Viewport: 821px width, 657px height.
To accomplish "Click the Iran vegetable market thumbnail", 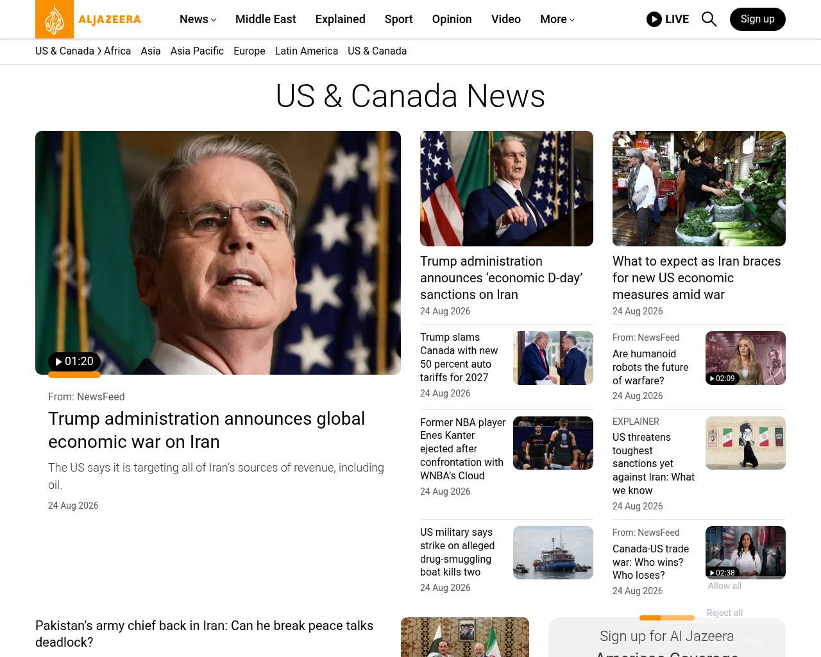I will [699, 189].
